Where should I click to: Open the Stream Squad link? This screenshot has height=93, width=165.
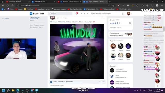tap(120, 81)
